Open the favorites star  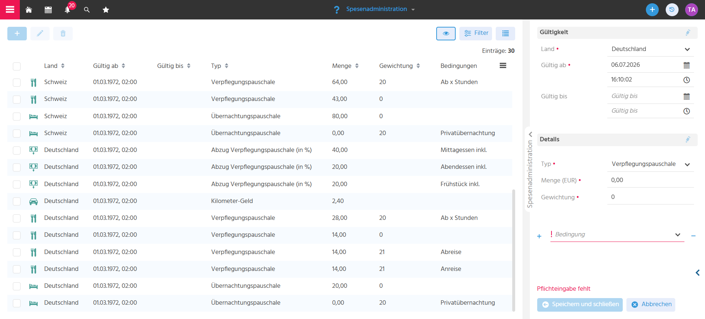click(106, 10)
